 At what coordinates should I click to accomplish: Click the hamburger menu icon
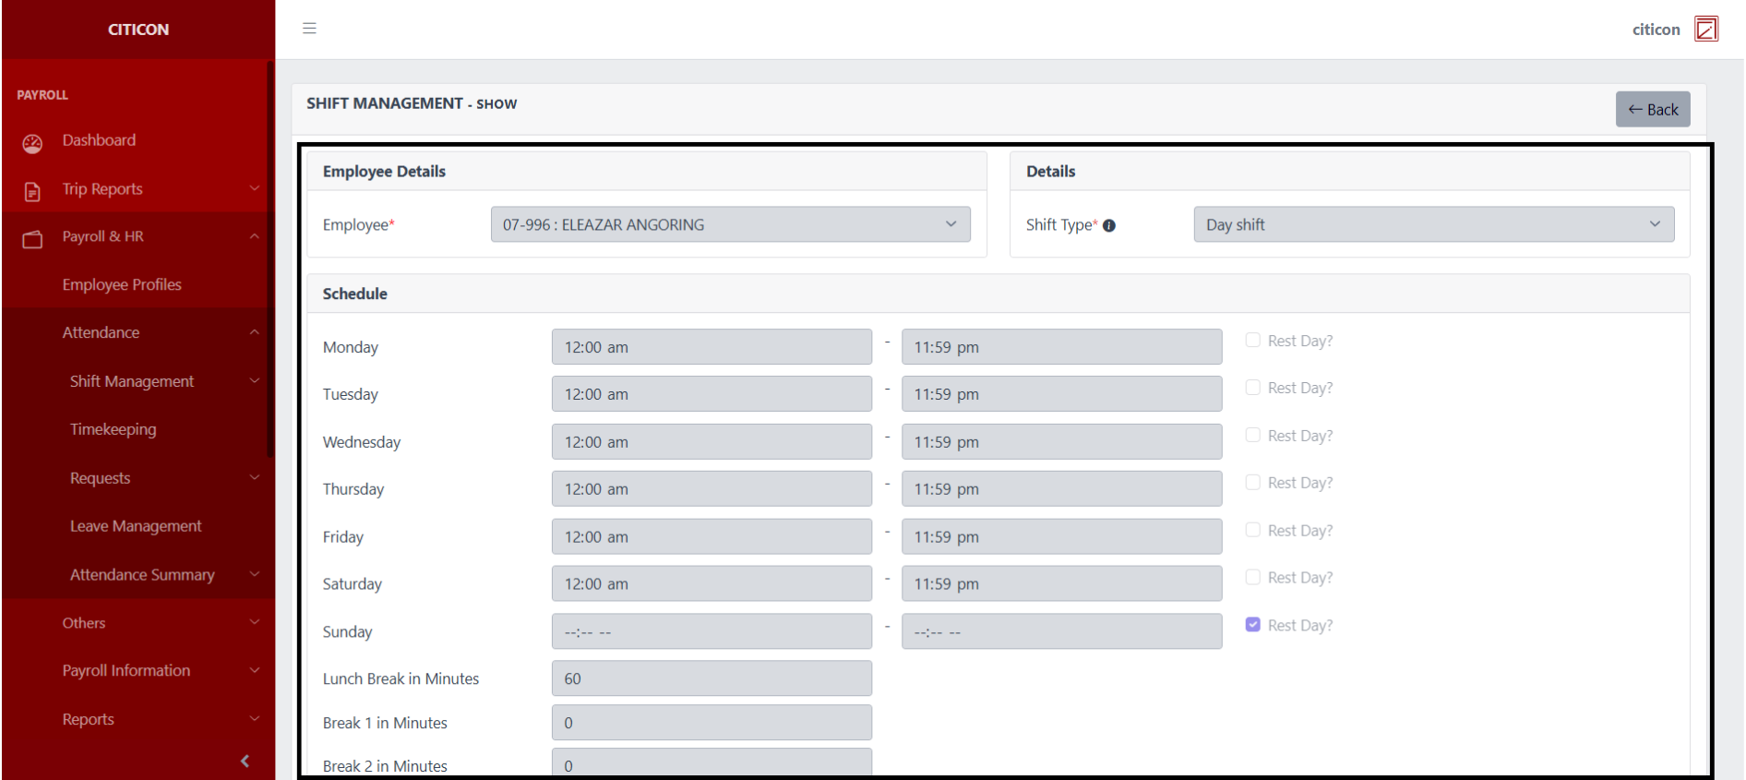pos(309,29)
